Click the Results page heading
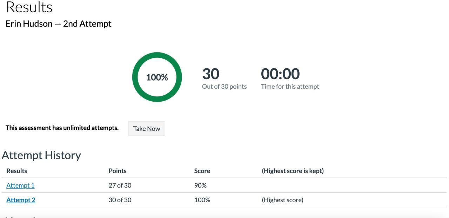Screen dimensions: 449x218 click(x=29, y=7)
